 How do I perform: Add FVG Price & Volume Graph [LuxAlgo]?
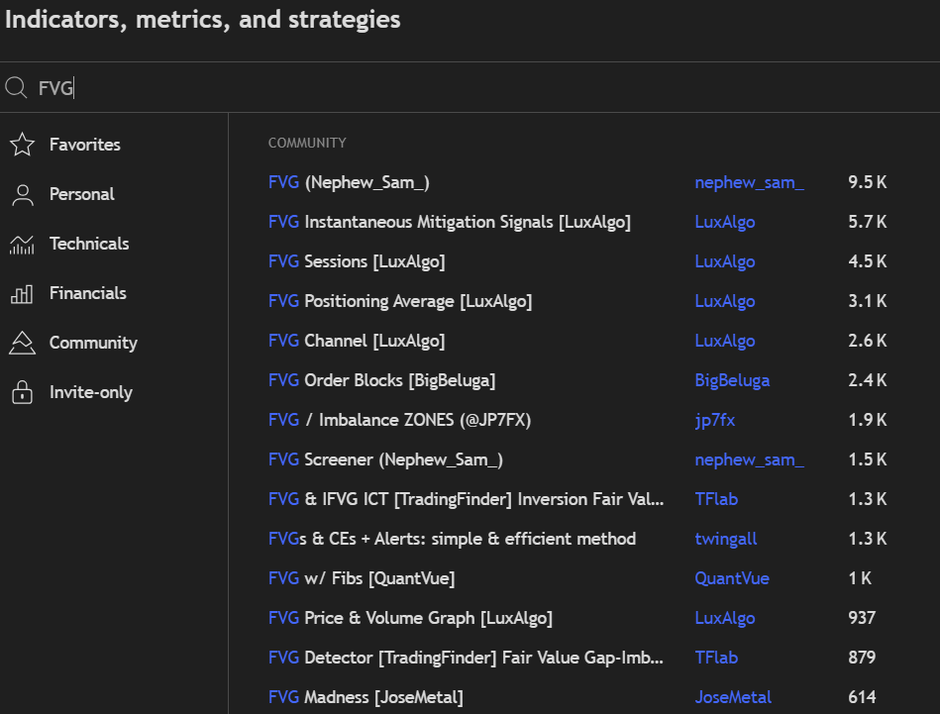pyautogui.click(x=411, y=618)
